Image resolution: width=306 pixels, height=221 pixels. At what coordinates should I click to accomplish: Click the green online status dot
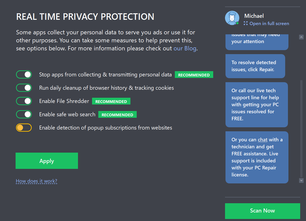pyautogui.click(x=237, y=23)
